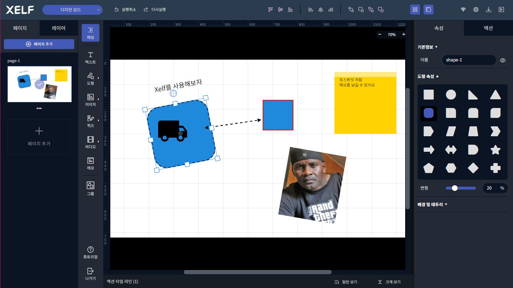
Task: Open the 이미지 image tool
Action: coord(91,100)
